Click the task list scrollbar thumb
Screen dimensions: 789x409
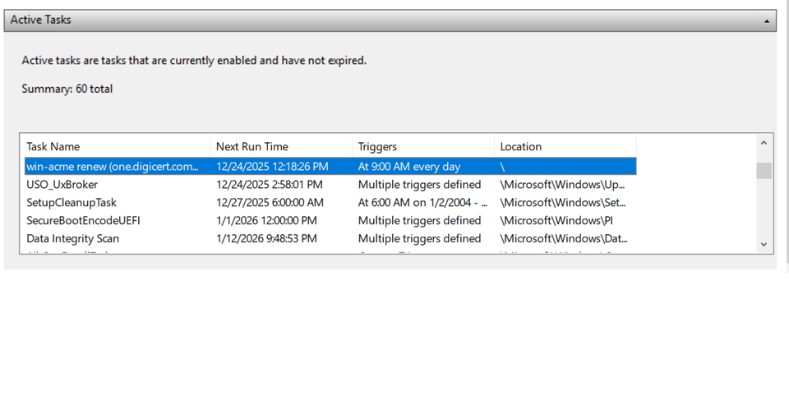point(764,170)
